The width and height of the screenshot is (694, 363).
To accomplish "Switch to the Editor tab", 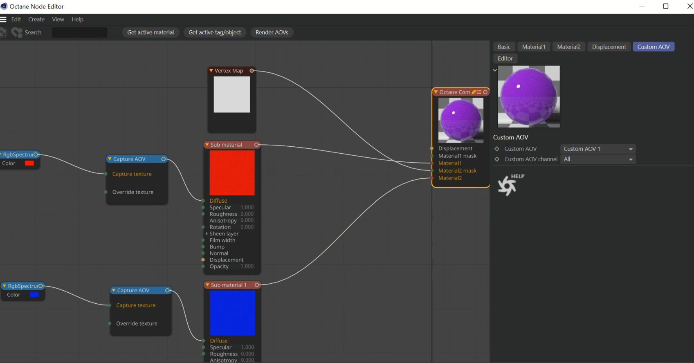I will 505,58.
